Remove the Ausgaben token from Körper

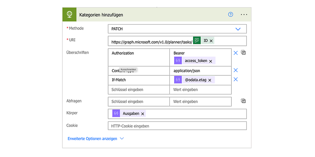[142, 114]
